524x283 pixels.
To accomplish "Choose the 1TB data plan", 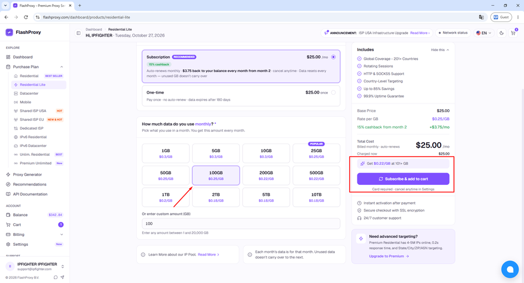I will [x=166, y=197].
